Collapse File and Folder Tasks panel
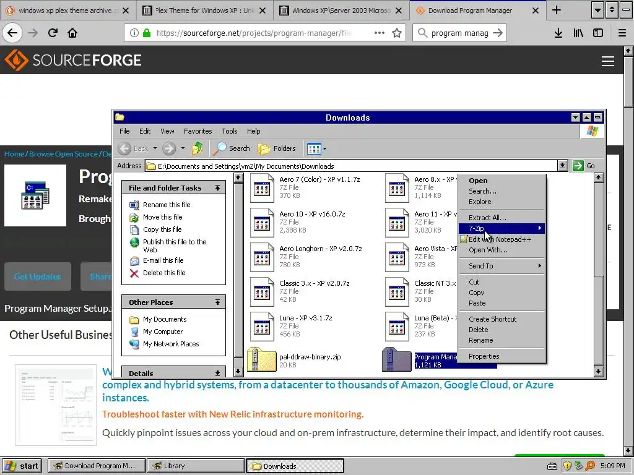This screenshot has height=475, width=634. 217,188
